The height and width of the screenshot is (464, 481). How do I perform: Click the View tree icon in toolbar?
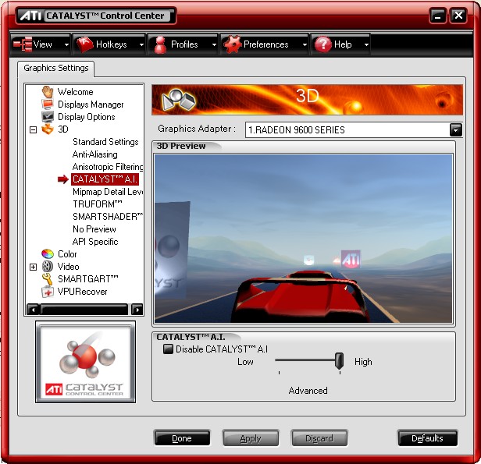23,44
